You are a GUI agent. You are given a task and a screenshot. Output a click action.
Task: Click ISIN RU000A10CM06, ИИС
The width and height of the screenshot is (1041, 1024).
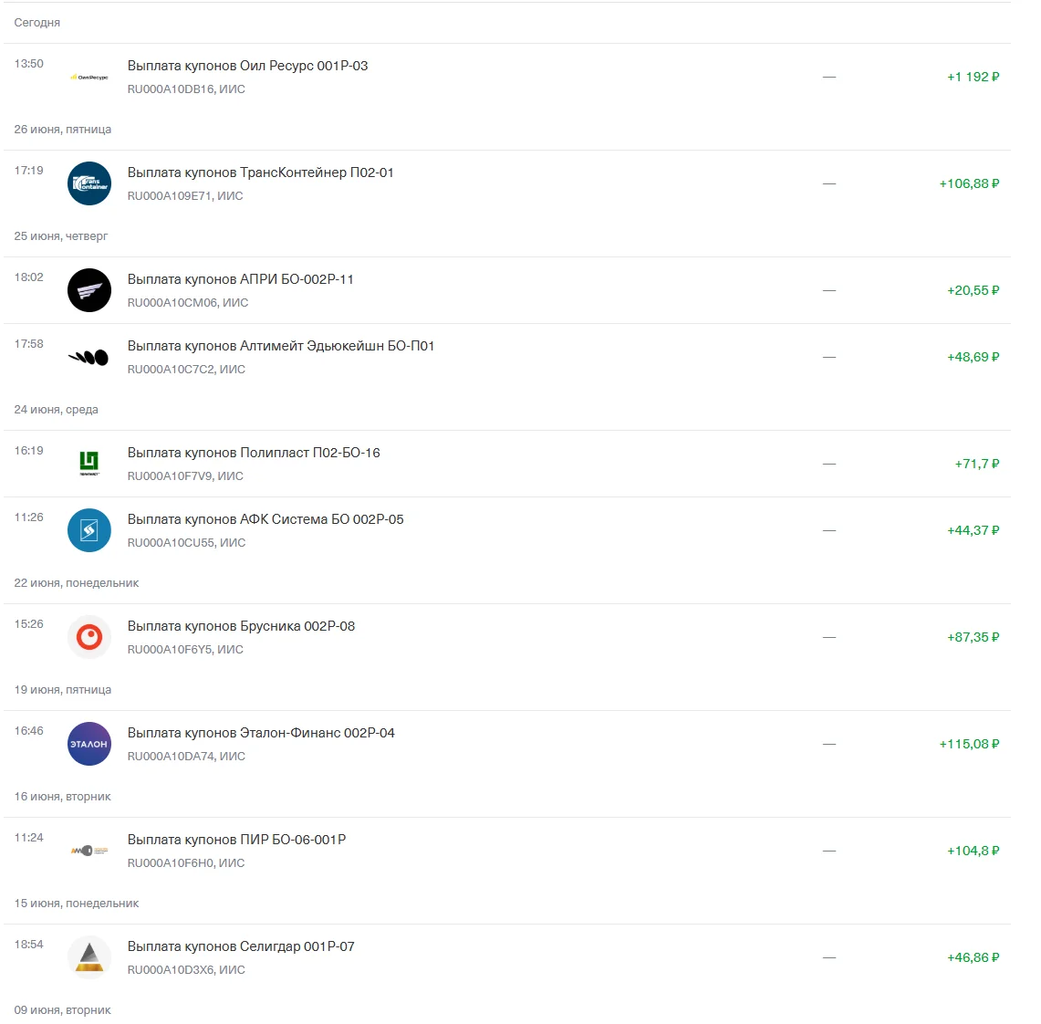pyautogui.click(x=188, y=303)
